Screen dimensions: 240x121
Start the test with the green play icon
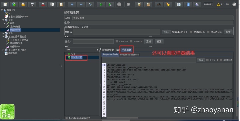click(101, 4)
